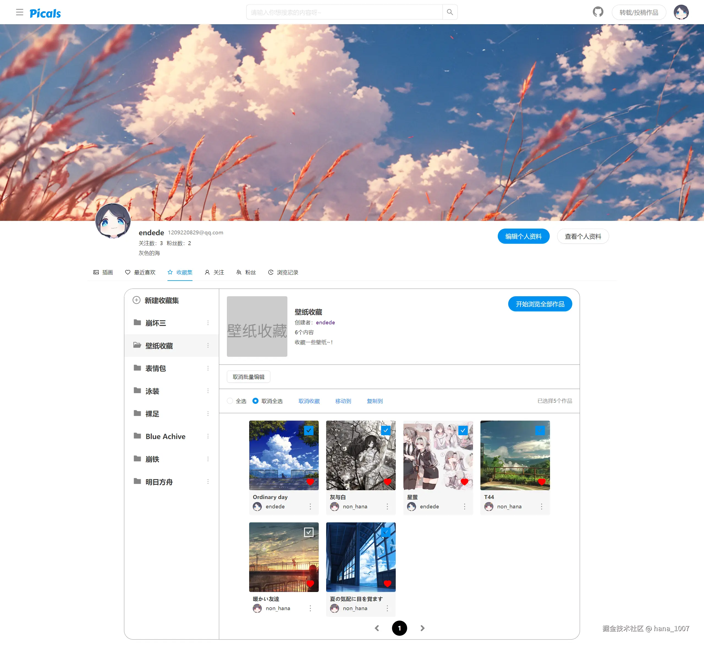Image resolution: width=704 pixels, height=647 pixels.
Task: Toggle checkbox on 暖かい友達 artwork
Action: pyautogui.click(x=309, y=532)
